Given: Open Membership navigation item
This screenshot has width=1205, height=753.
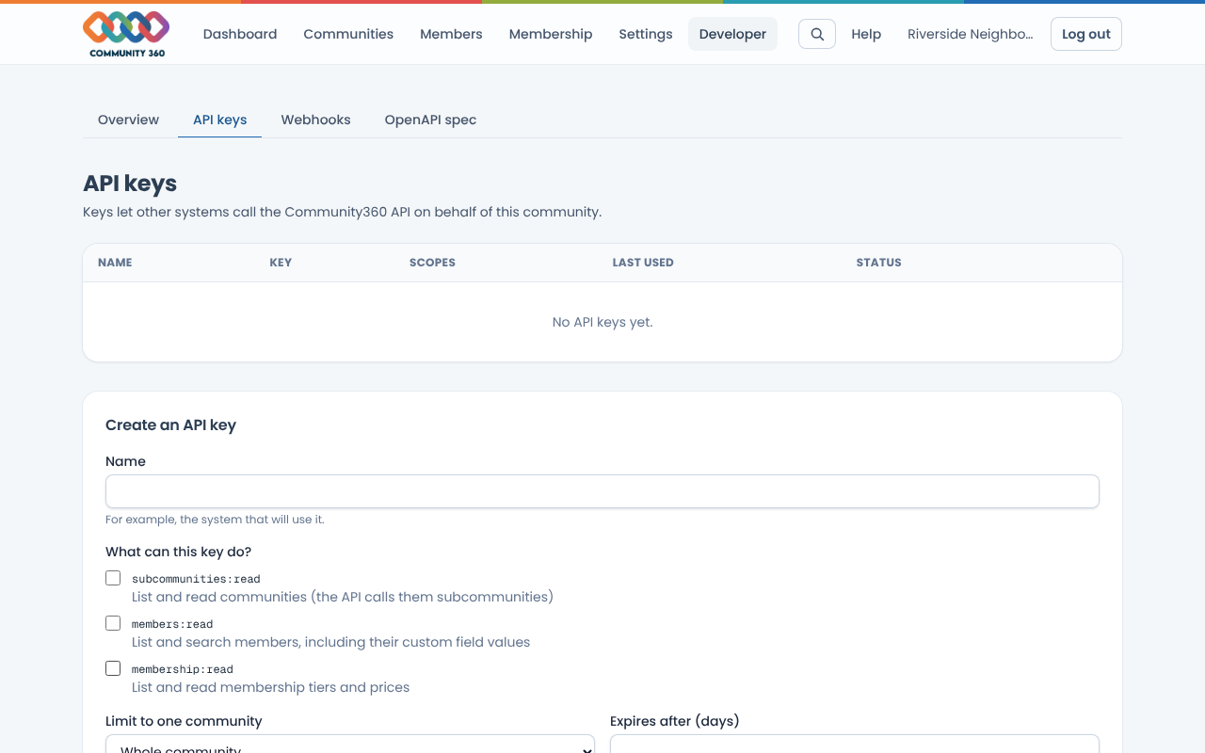Looking at the screenshot, I should coord(551,34).
